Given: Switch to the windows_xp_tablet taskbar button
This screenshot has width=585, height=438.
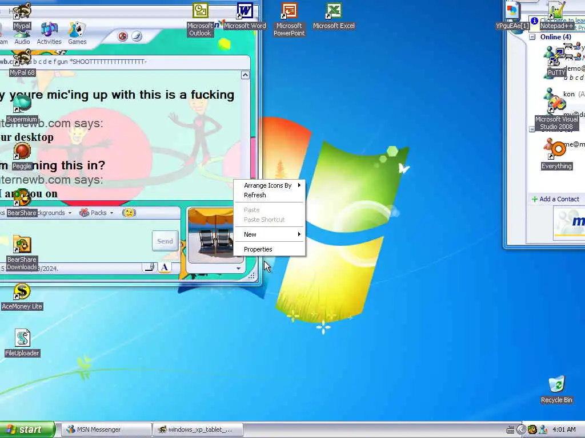Looking at the screenshot, I should [x=198, y=429].
